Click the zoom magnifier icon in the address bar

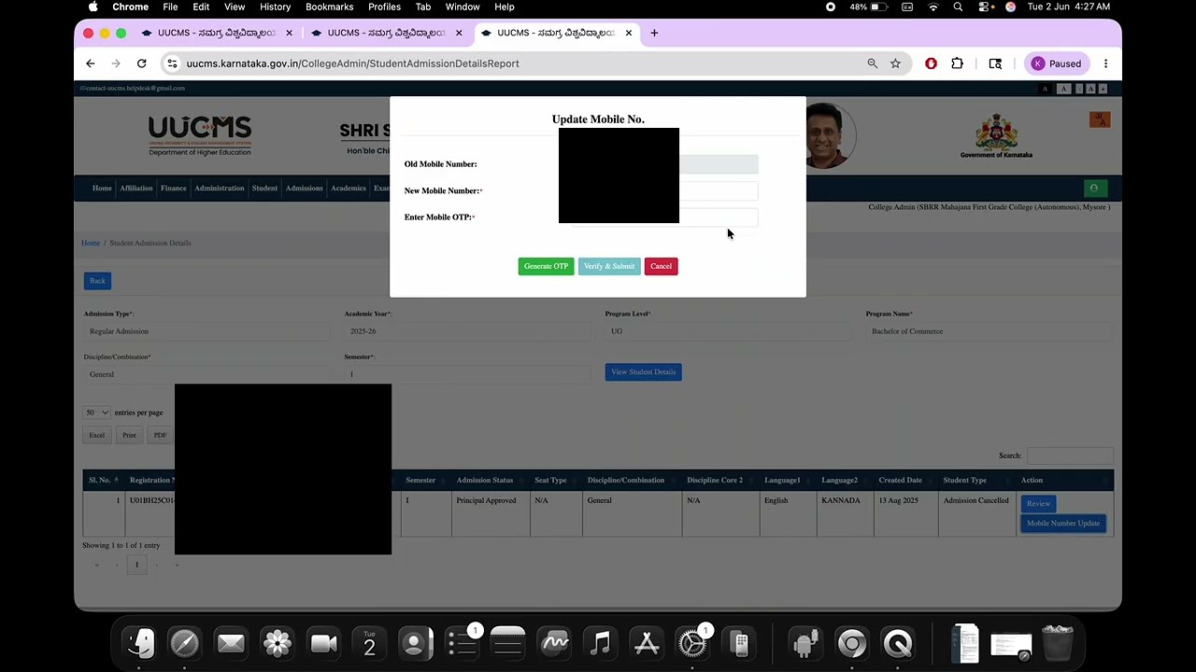(x=872, y=63)
